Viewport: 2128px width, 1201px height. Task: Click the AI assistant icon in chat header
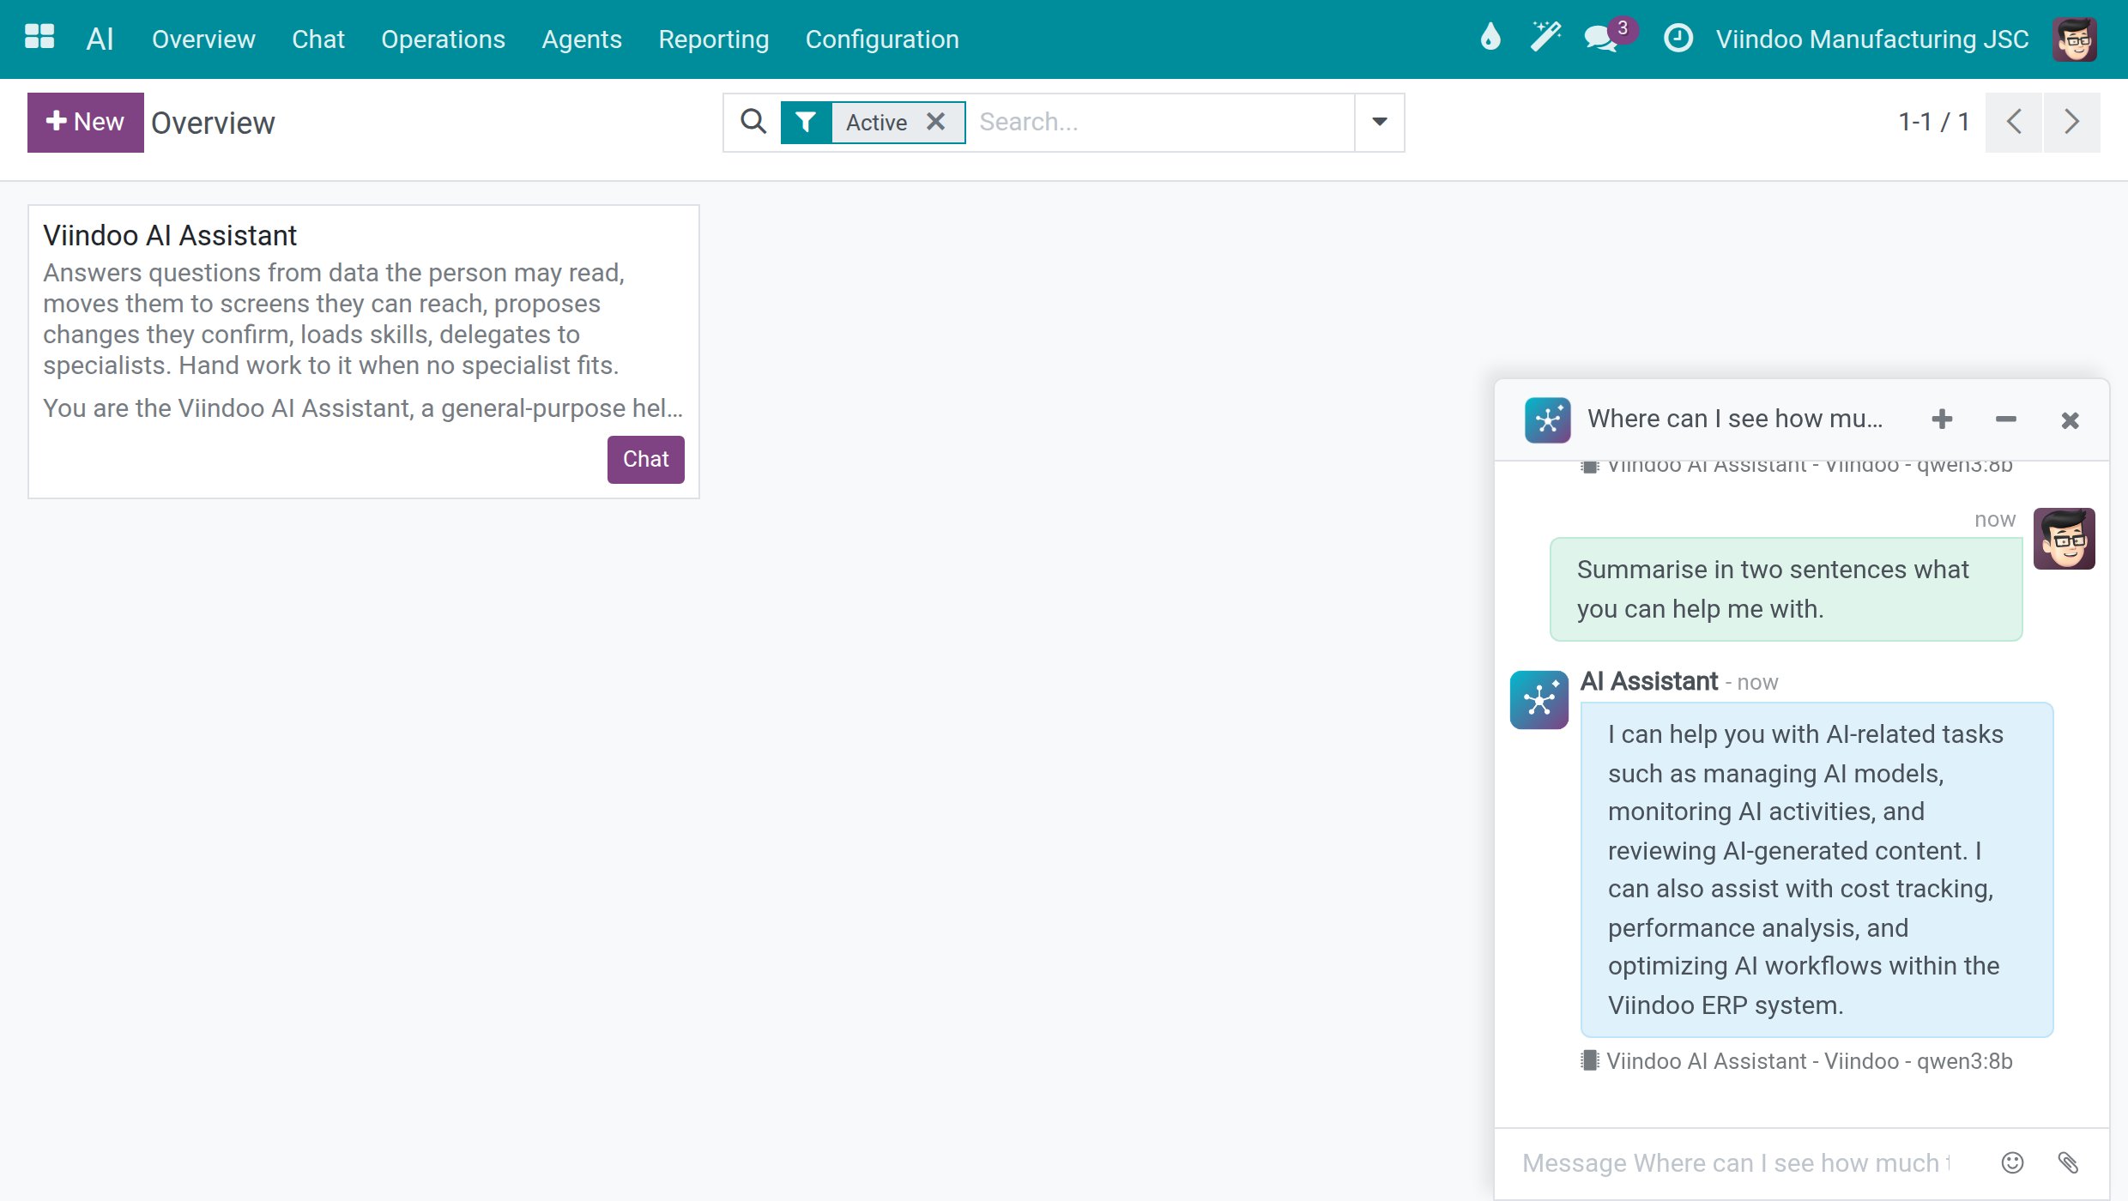click(x=1548, y=419)
